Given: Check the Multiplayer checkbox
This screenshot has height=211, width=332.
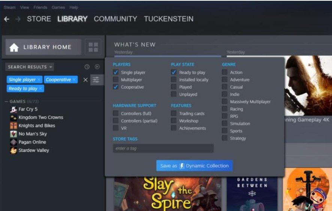Looking at the screenshot, I should [116, 79].
